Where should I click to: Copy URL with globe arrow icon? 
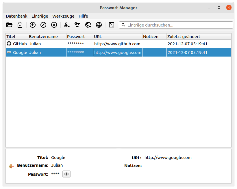click(88, 25)
